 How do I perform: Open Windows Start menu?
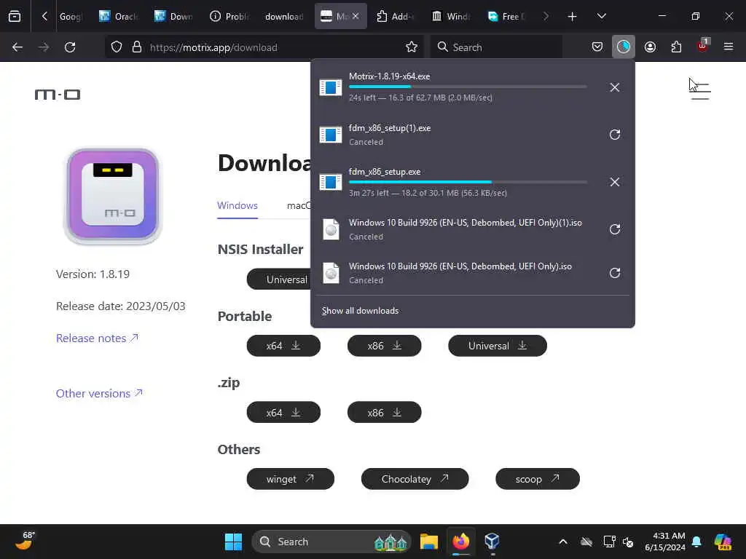pyautogui.click(x=233, y=542)
